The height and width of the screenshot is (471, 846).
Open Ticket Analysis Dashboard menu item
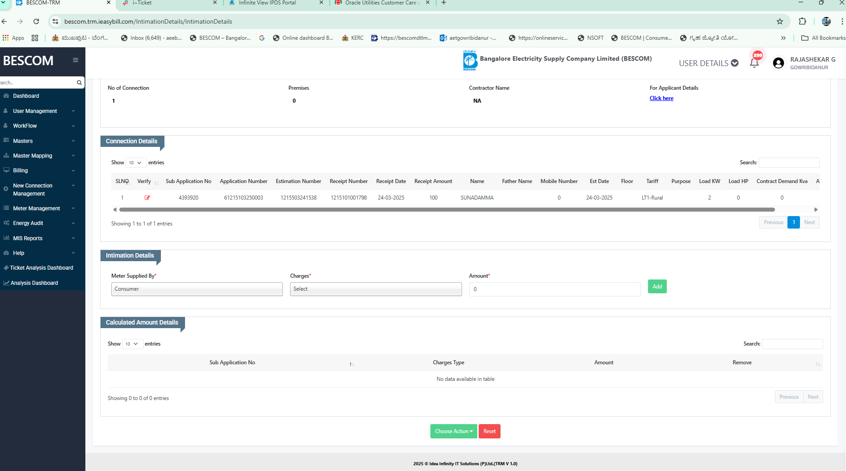click(42, 268)
